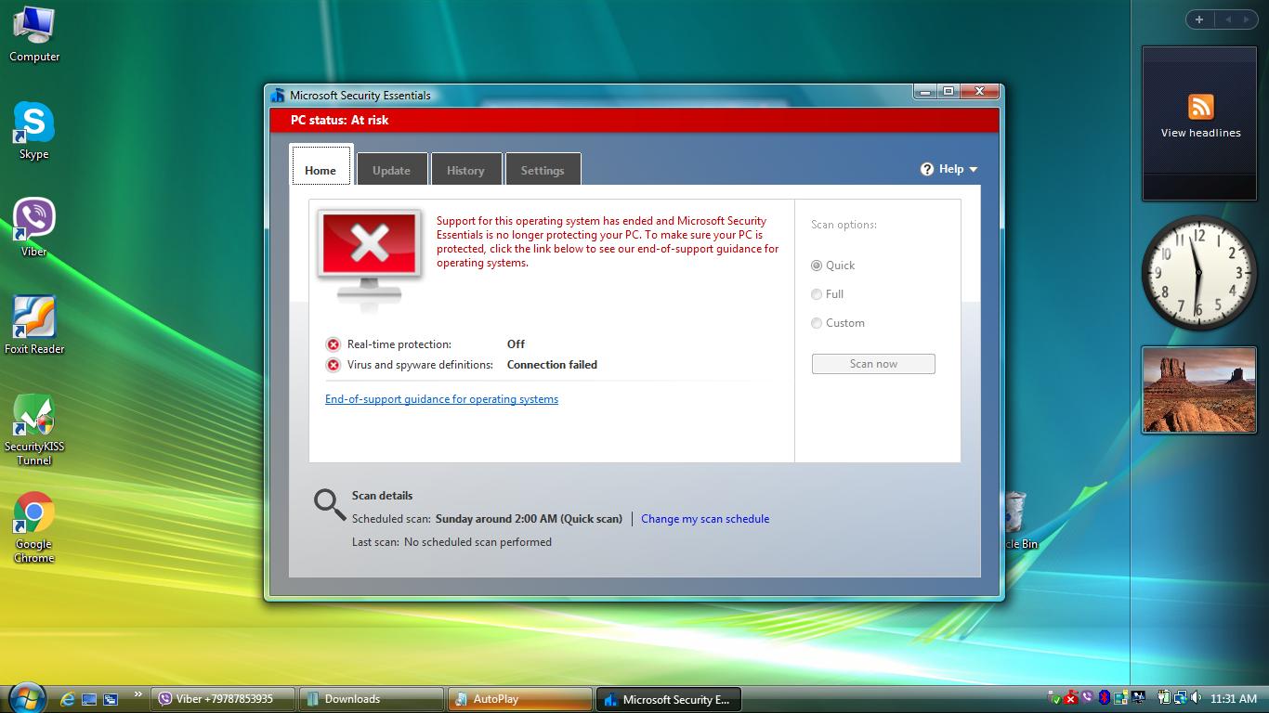The image size is (1269, 713).
Task: Click Switch Between Windows quick launch icon
Action: (111, 699)
